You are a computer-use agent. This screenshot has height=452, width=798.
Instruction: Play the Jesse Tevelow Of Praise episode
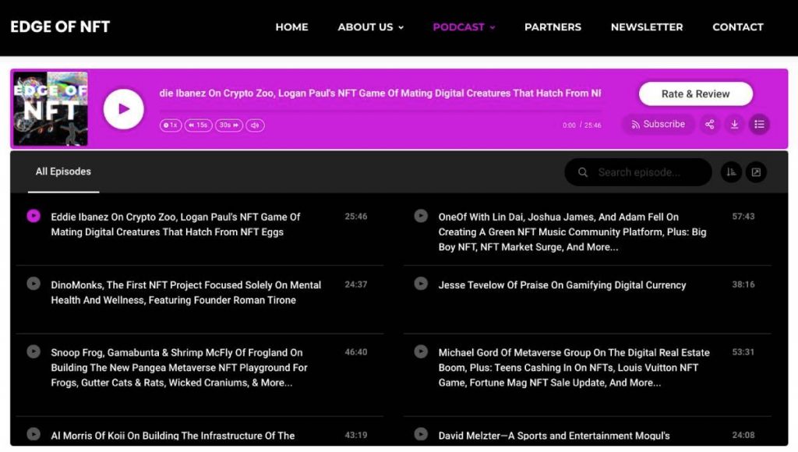pos(421,284)
